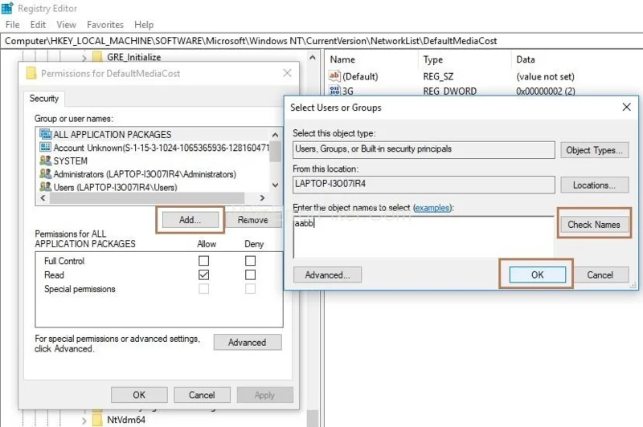Click the (Default) string value icon
The height and width of the screenshot is (427, 643).
point(334,75)
